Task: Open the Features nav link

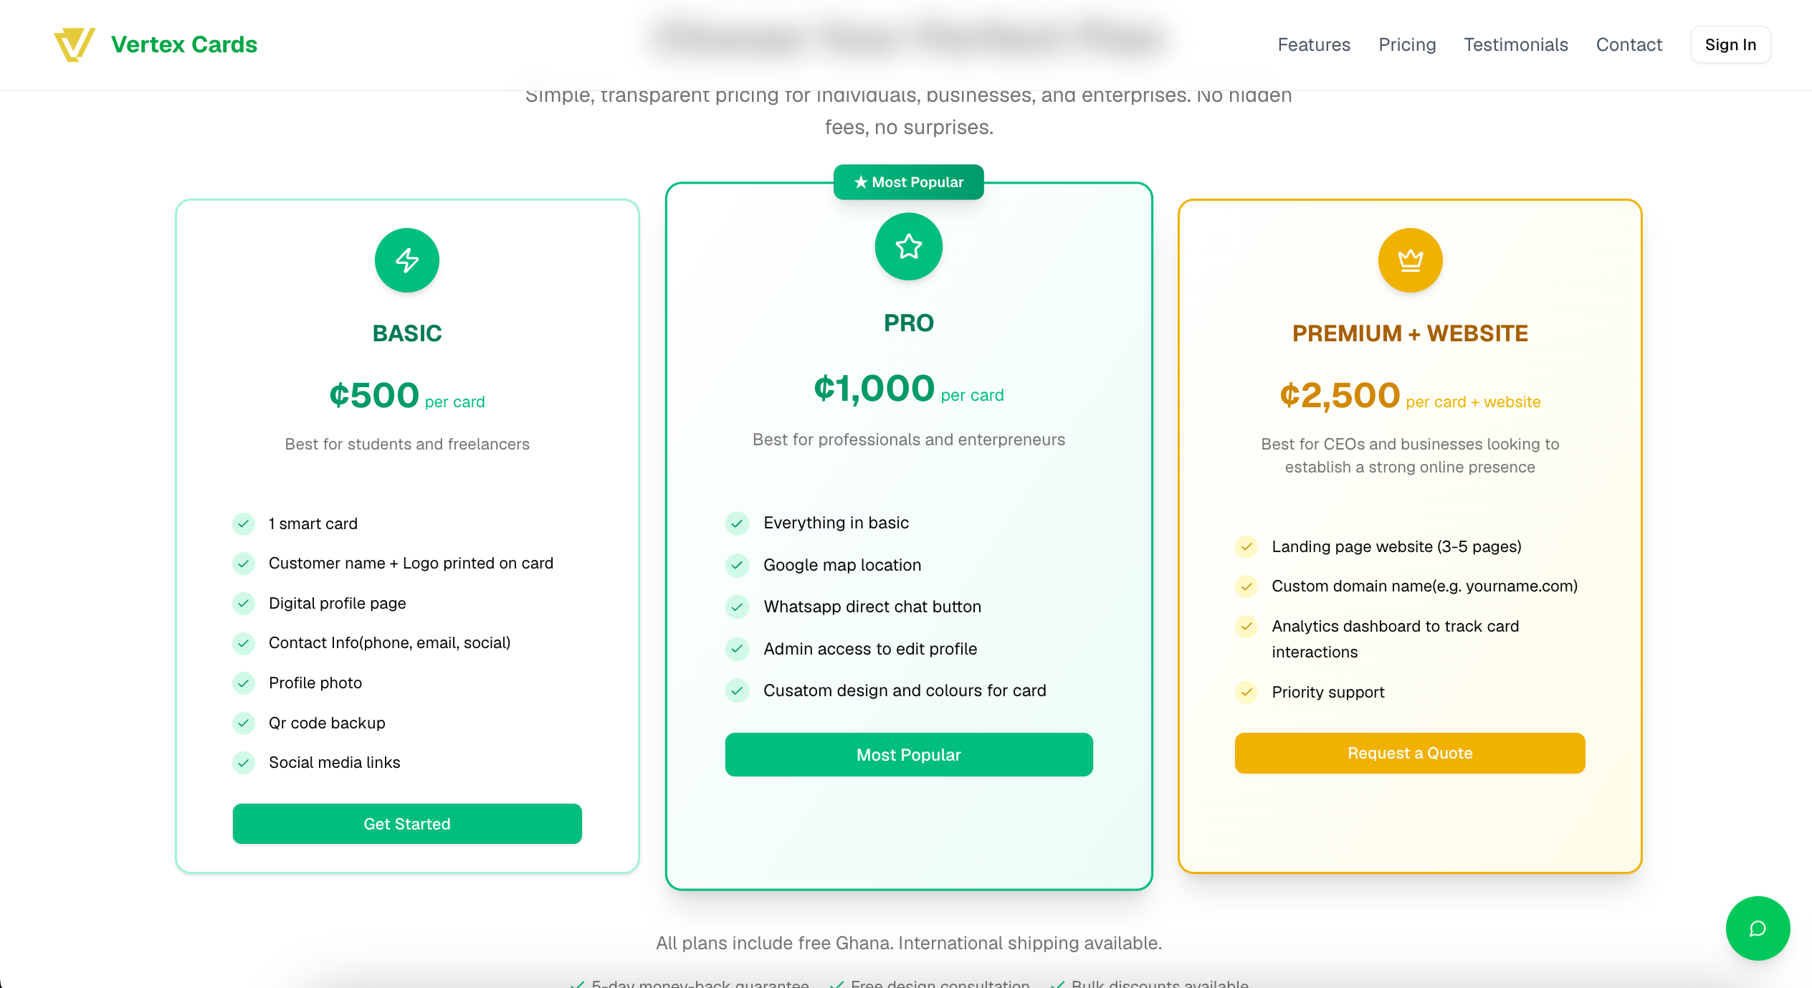Action: point(1314,44)
